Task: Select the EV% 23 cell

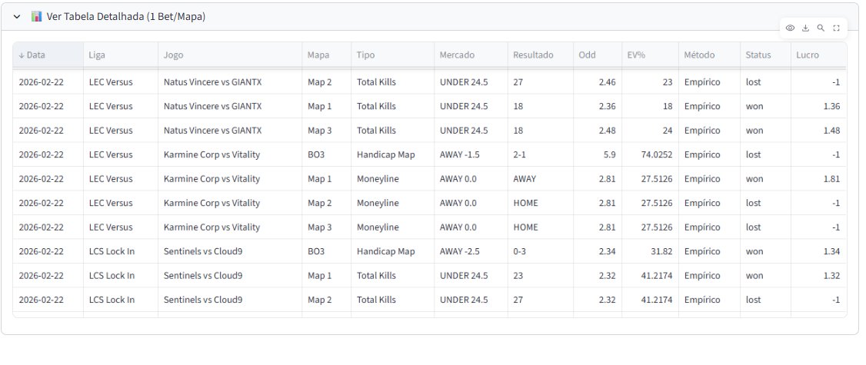Action: pyautogui.click(x=650, y=82)
